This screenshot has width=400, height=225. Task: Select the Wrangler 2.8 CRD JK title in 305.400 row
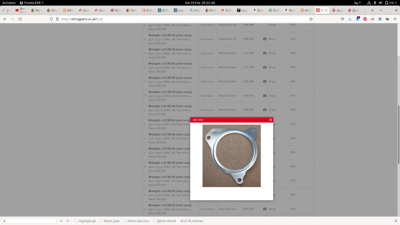tap(170, 78)
